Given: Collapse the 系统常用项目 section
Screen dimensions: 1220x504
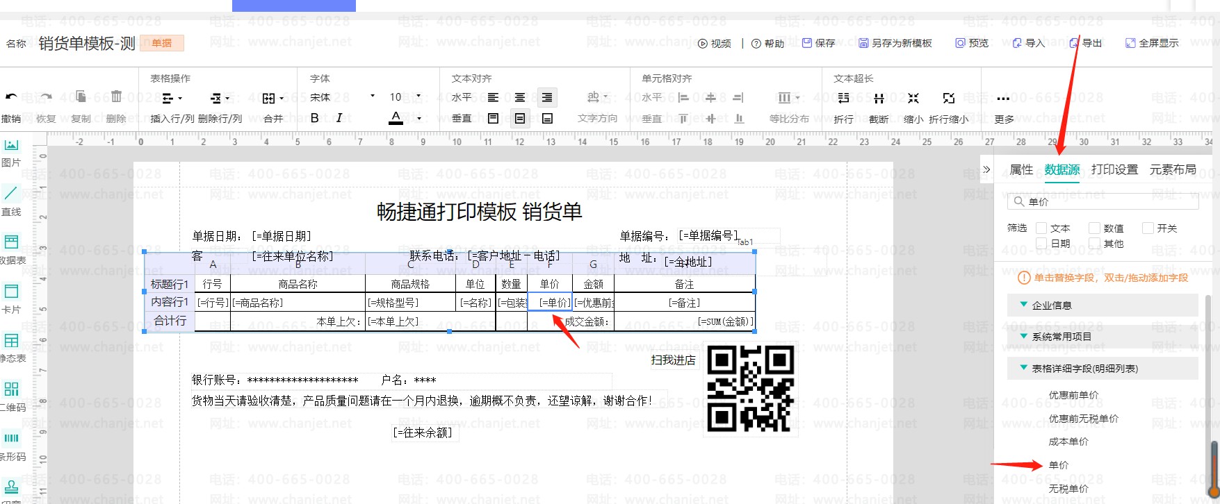Looking at the screenshot, I should pyautogui.click(x=1023, y=336).
